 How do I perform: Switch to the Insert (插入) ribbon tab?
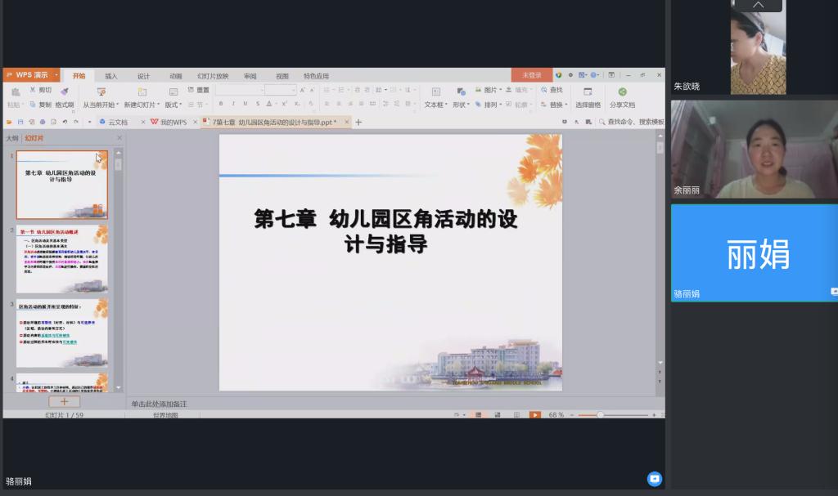tap(111, 76)
